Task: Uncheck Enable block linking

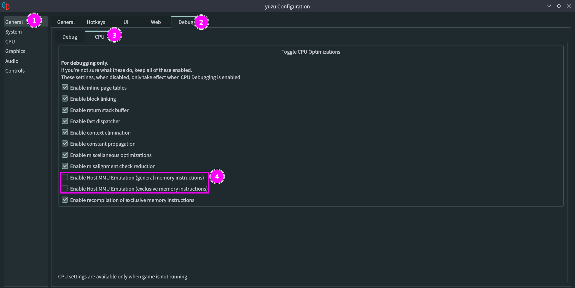Action: [65, 99]
